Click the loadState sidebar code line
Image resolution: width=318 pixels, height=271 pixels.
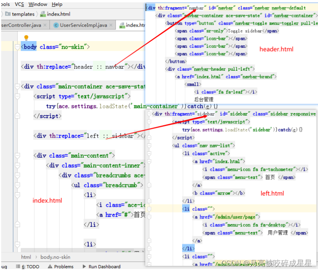click(x=242, y=130)
